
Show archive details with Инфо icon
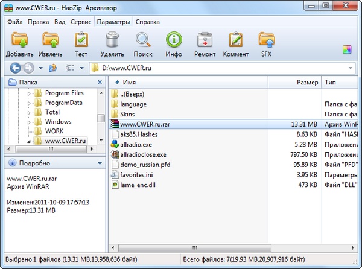(174, 42)
